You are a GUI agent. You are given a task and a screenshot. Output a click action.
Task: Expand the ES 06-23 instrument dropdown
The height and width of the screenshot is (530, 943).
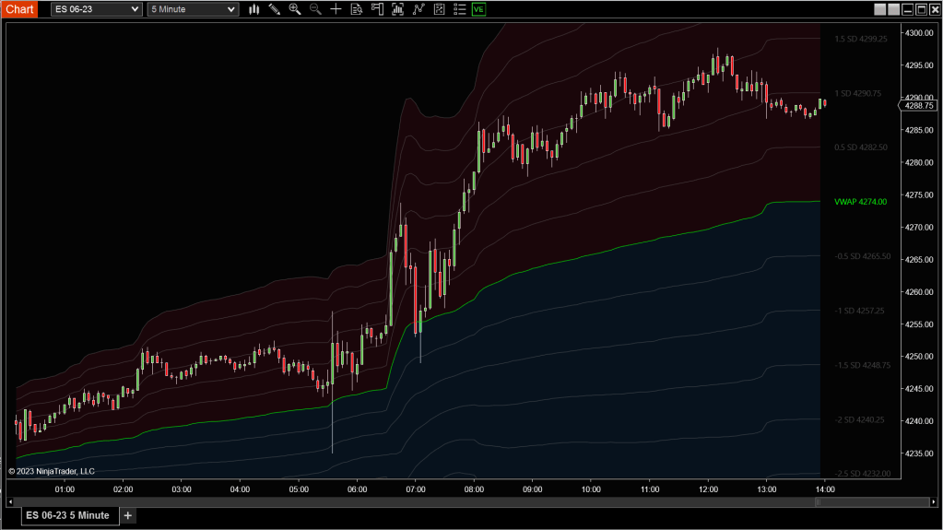(96, 9)
